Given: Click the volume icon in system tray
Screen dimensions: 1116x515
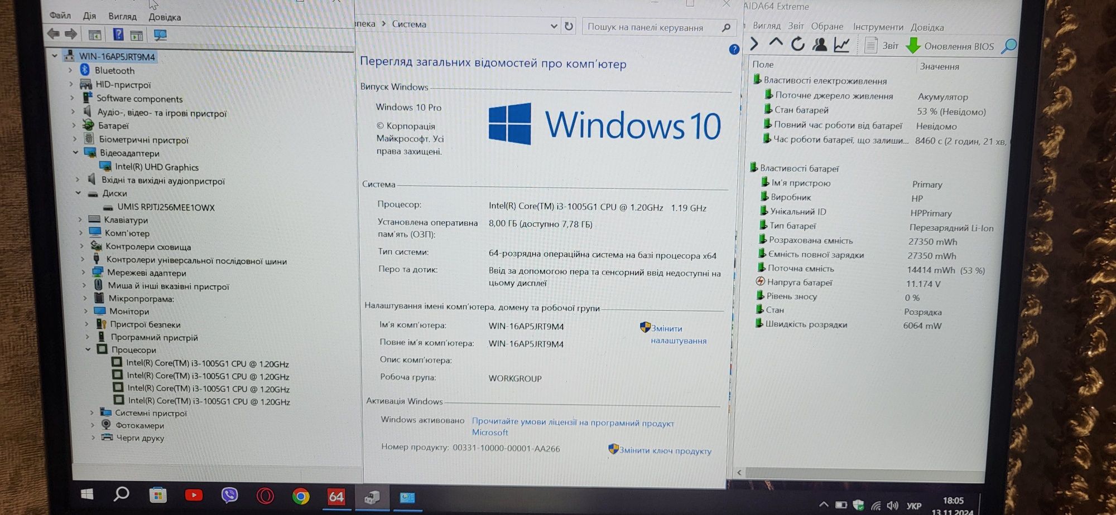Looking at the screenshot, I should (892, 506).
